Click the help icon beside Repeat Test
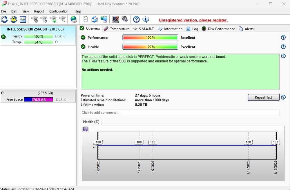Screen dimensions: 290x190 (x=283, y=97)
